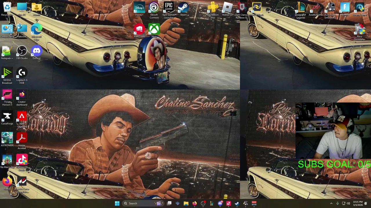
Task: Open the Creator dashboard shortcut
Action: pos(22,98)
